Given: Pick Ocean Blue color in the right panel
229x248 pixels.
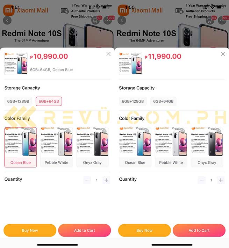Looking at the screenshot, I should [135, 147].
